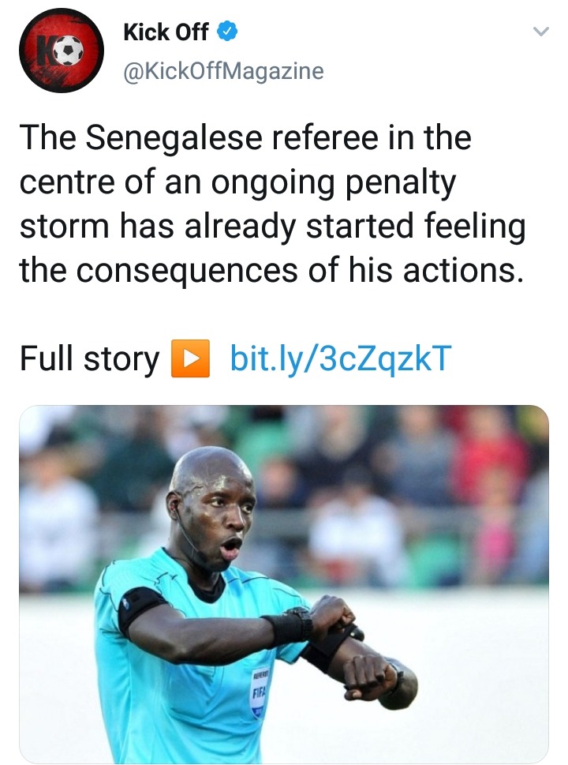
Task: Click the Kick Off display name
Action: pos(166,32)
